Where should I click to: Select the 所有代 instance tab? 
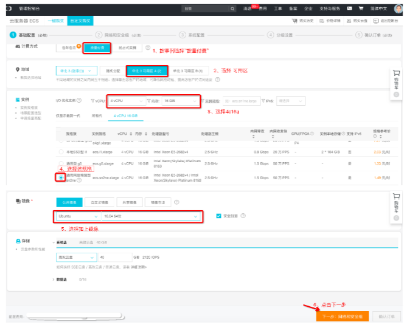pos(97,116)
